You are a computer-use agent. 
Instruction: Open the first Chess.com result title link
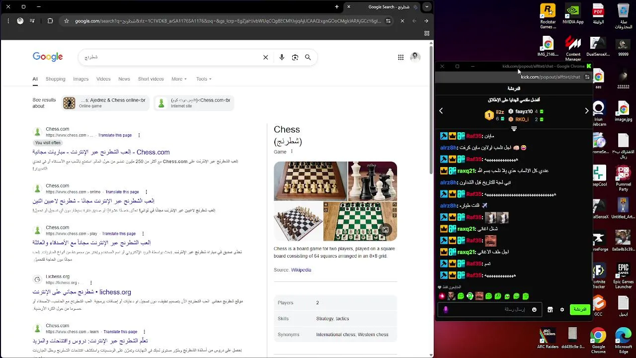tap(101, 152)
